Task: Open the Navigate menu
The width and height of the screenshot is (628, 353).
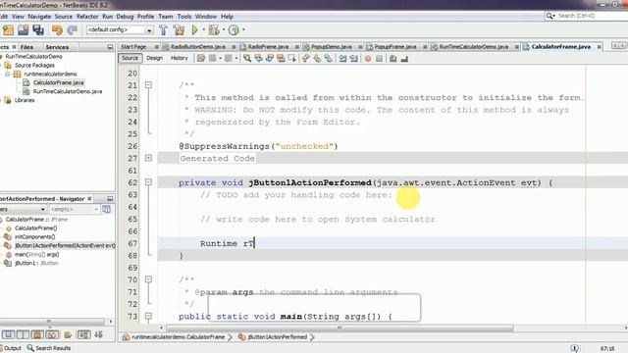Action: (x=39, y=17)
